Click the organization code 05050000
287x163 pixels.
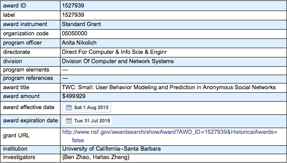pyautogui.click(x=75, y=34)
